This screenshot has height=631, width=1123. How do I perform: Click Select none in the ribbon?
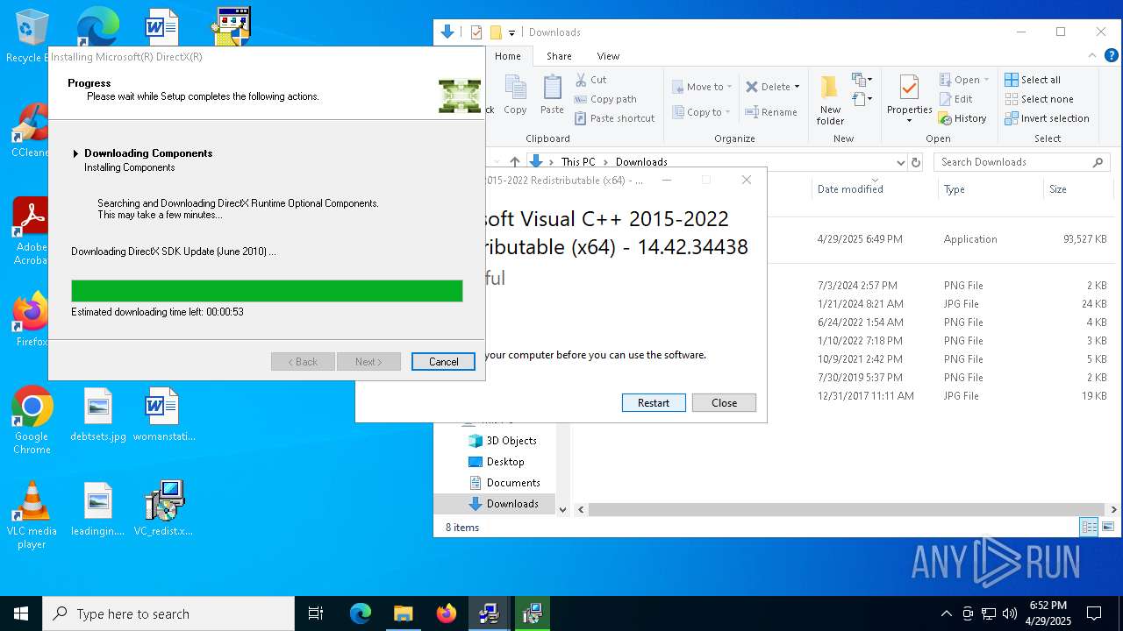point(1039,99)
